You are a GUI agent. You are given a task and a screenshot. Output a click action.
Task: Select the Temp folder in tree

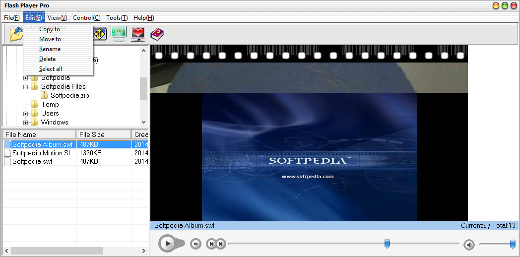coord(50,105)
